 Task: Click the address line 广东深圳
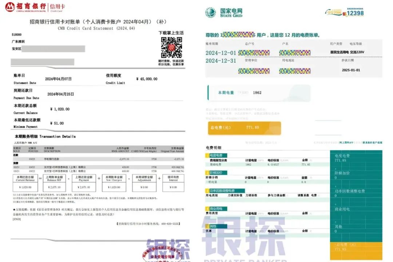[x=18, y=41]
